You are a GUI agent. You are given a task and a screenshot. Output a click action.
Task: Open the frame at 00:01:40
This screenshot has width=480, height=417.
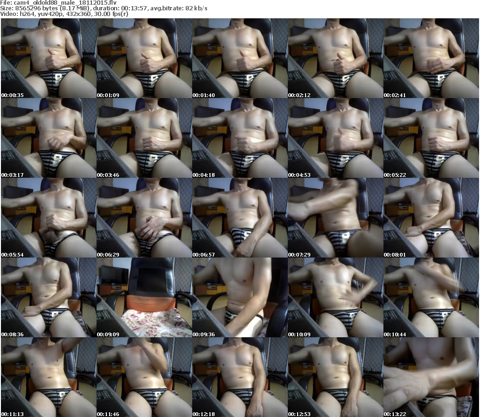pos(240,58)
